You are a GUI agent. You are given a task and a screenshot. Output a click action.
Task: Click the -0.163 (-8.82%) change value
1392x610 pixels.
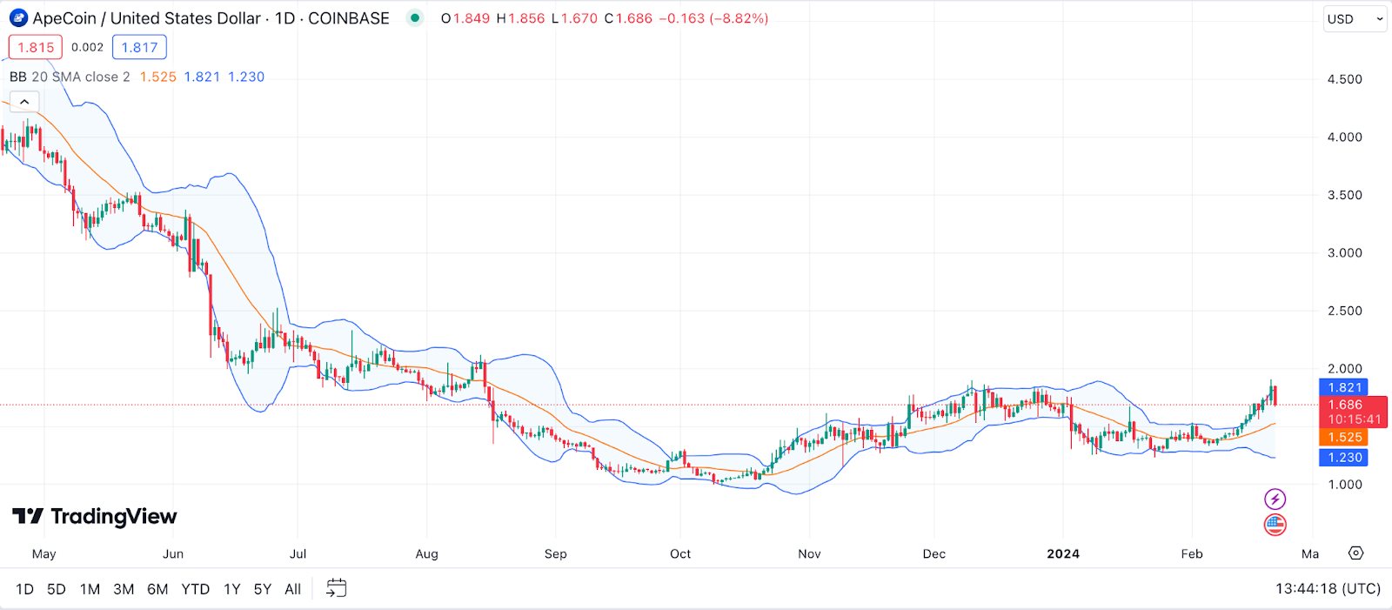[x=713, y=18]
